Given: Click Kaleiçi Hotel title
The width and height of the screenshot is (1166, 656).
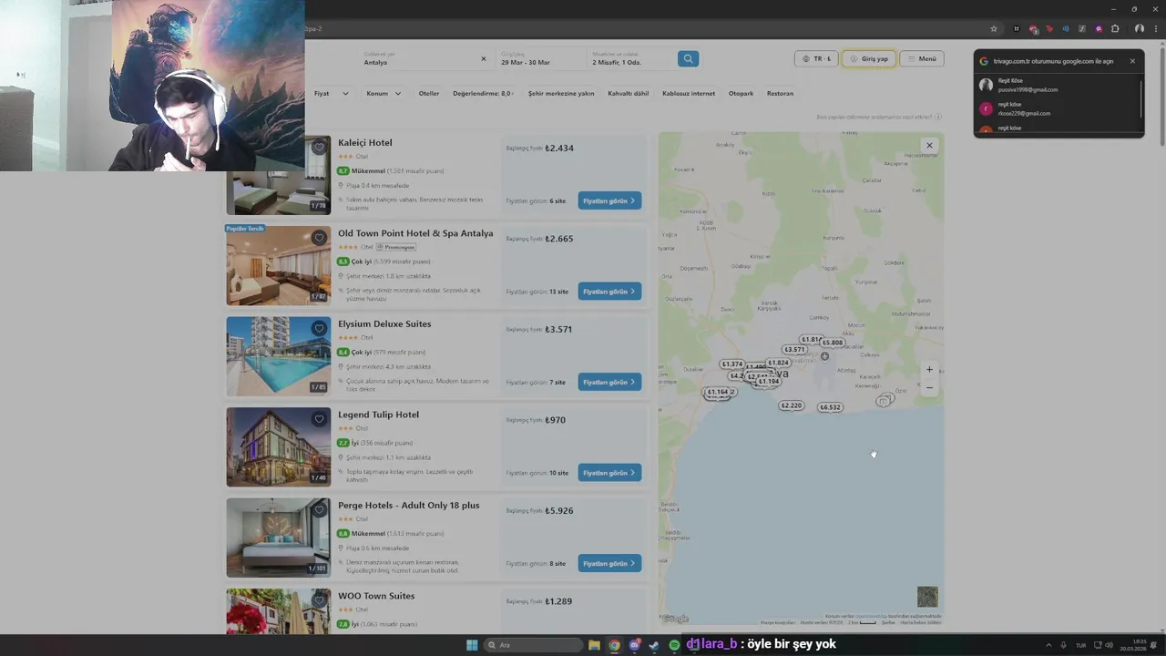Looking at the screenshot, I should pyautogui.click(x=365, y=143).
